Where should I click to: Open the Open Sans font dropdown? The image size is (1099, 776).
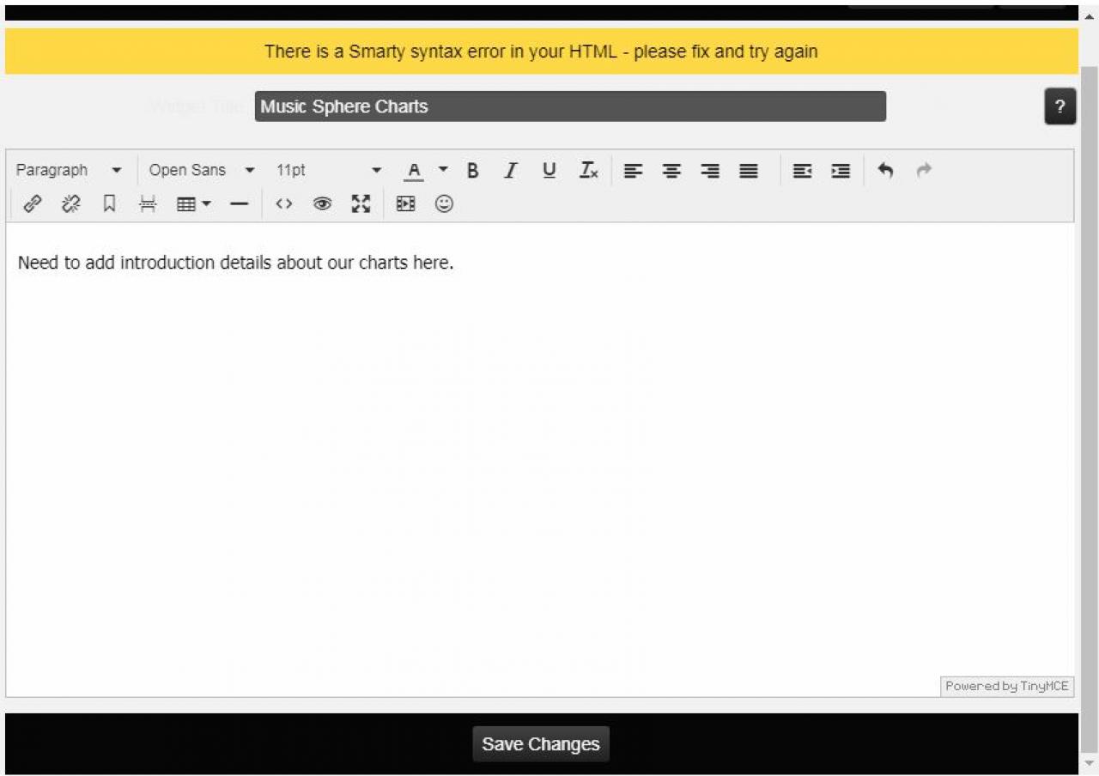[202, 171]
